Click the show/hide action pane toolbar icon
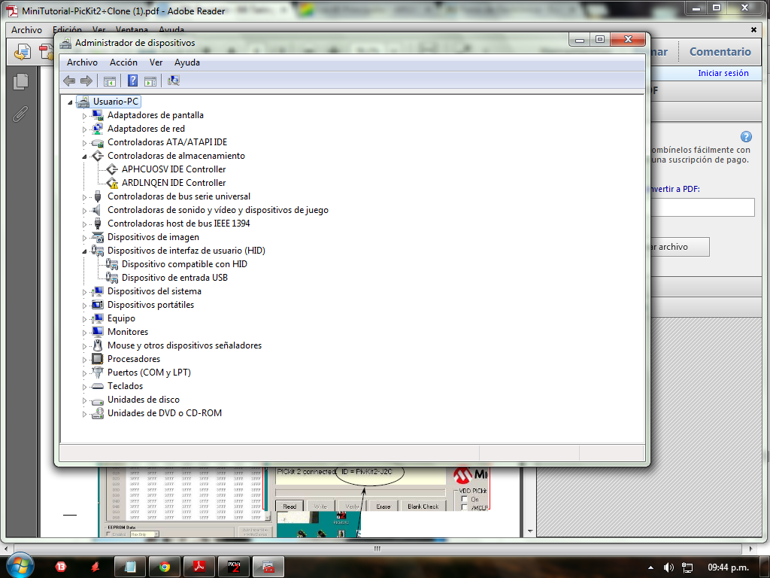This screenshot has height=578, width=770. [150, 81]
